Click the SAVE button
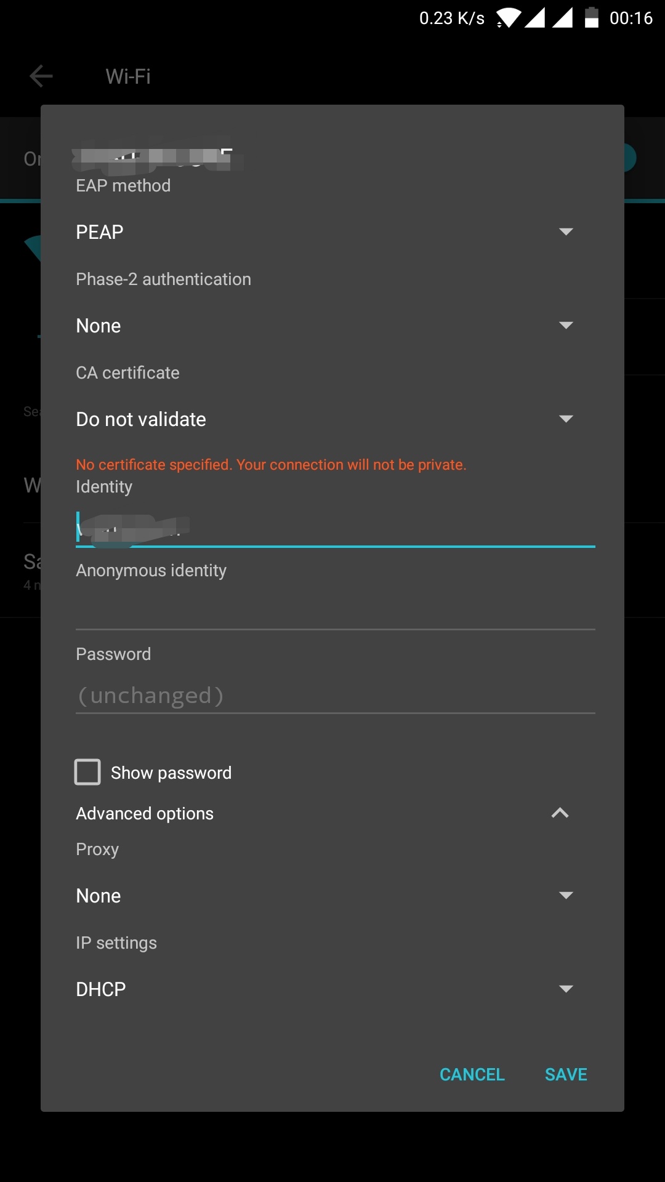Screen dimensions: 665x1182 pyautogui.click(x=565, y=1074)
